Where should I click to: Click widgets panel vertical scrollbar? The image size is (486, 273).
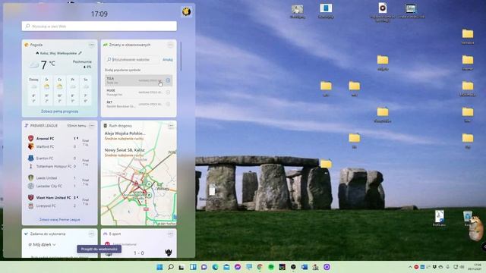tap(181, 57)
